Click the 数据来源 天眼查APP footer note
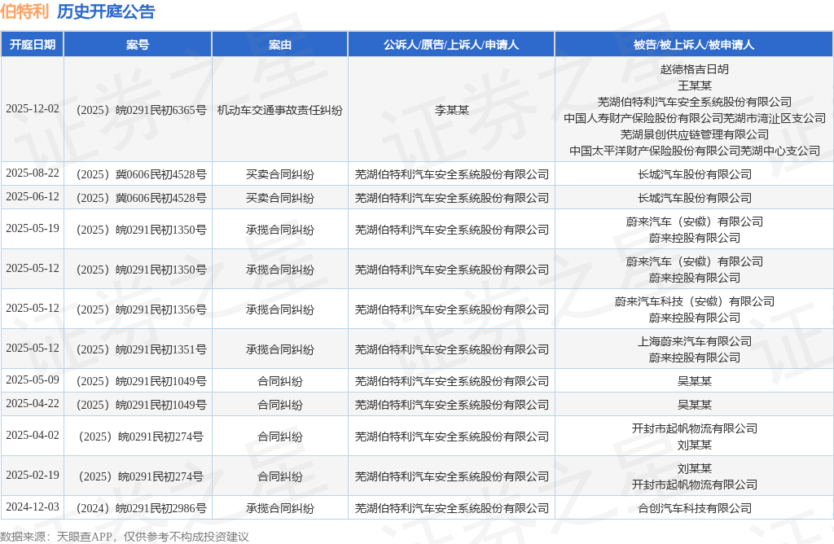Viewport: 834px width, 544px height. tap(125, 537)
